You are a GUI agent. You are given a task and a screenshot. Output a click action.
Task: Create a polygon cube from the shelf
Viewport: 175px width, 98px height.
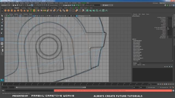click(x=8, y=11)
